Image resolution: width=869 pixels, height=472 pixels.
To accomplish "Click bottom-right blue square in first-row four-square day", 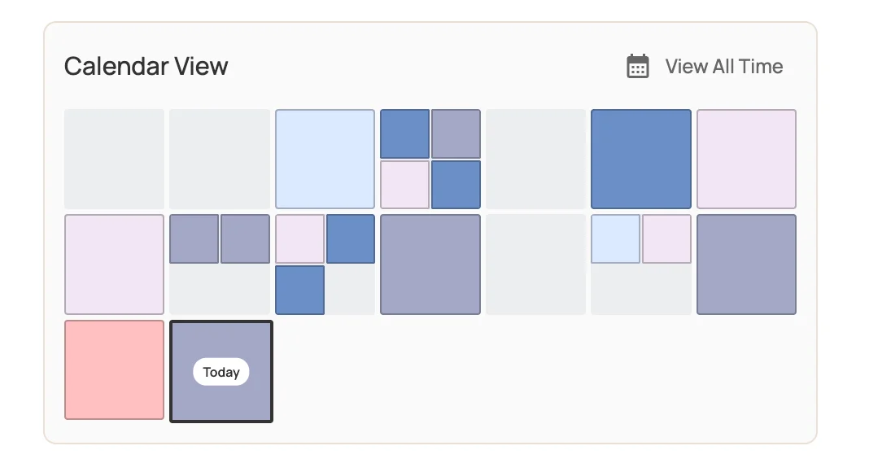I will click(456, 185).
